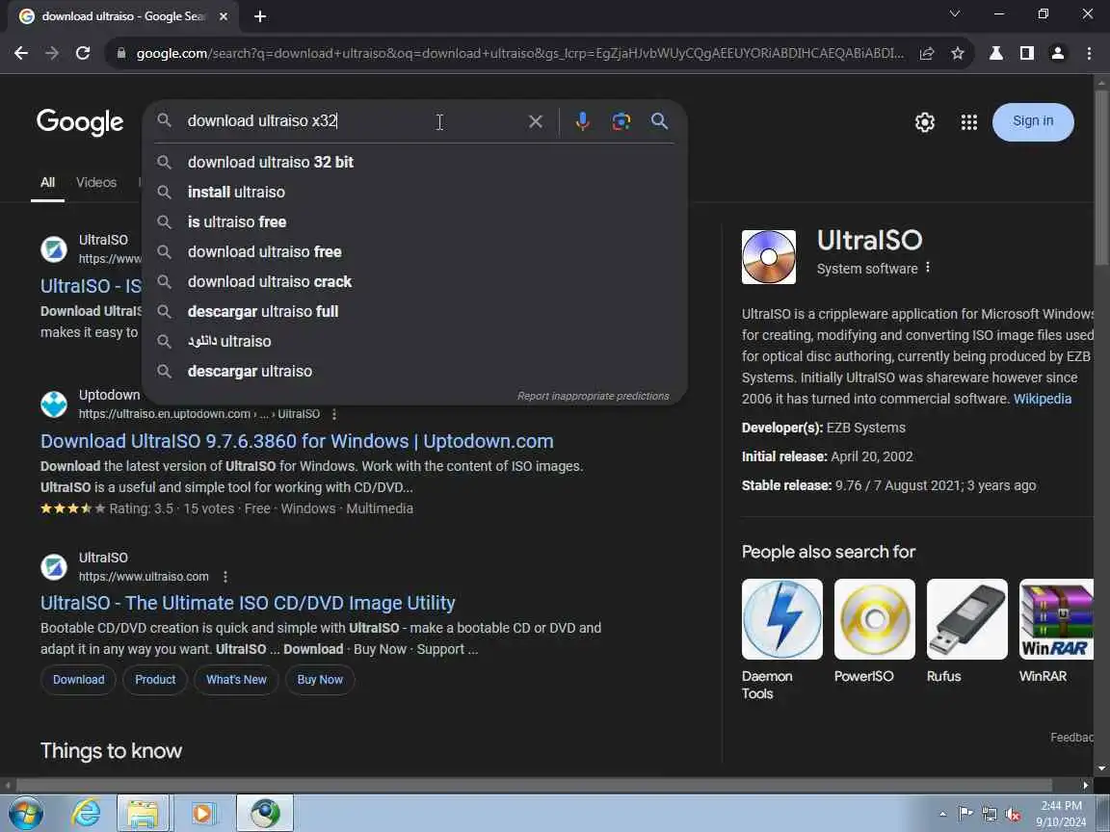The height and width of the screenshot is (832, 1110).
Task: Search by image with Google Lens icon
Action: point(621,121)
